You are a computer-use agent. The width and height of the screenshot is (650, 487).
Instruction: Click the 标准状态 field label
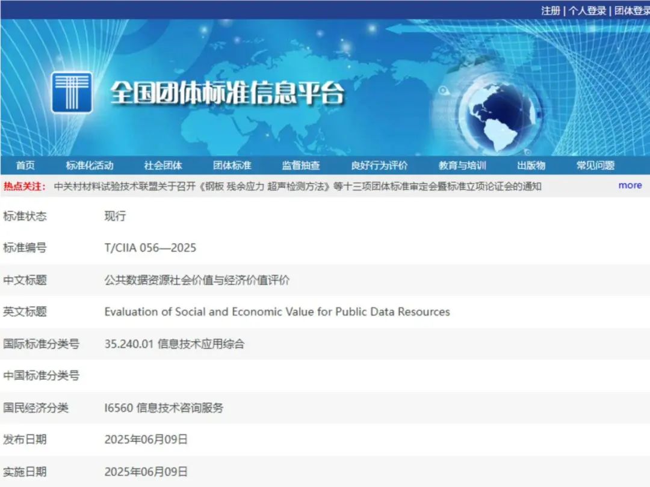25,216
